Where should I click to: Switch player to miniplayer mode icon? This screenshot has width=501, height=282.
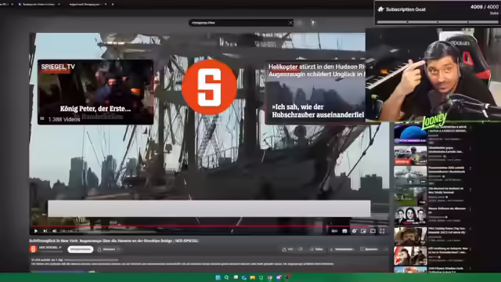(x=363, y=231)
